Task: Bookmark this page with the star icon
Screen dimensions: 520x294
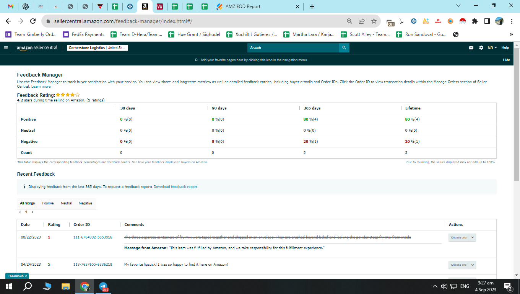Action: point(374,21)
